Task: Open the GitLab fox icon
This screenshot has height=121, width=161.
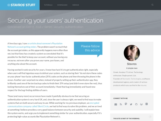Action: pos(141,104)
